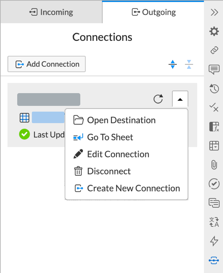Expand all connections with blue arrows
Viewport: 223px width, 273px height.
point(172,64)
